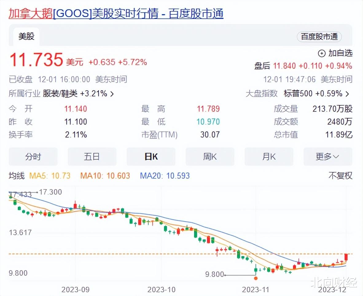
Task: Switch to the 分时 chart tab
Action: click(x=33, y=157)
